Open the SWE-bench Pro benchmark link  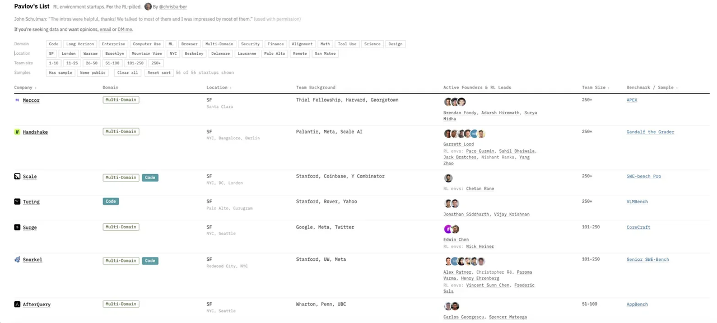(x=644, y=176)
